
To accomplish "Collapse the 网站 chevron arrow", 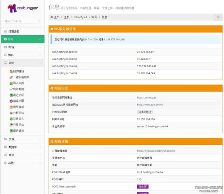I will (x=40, y=63).
